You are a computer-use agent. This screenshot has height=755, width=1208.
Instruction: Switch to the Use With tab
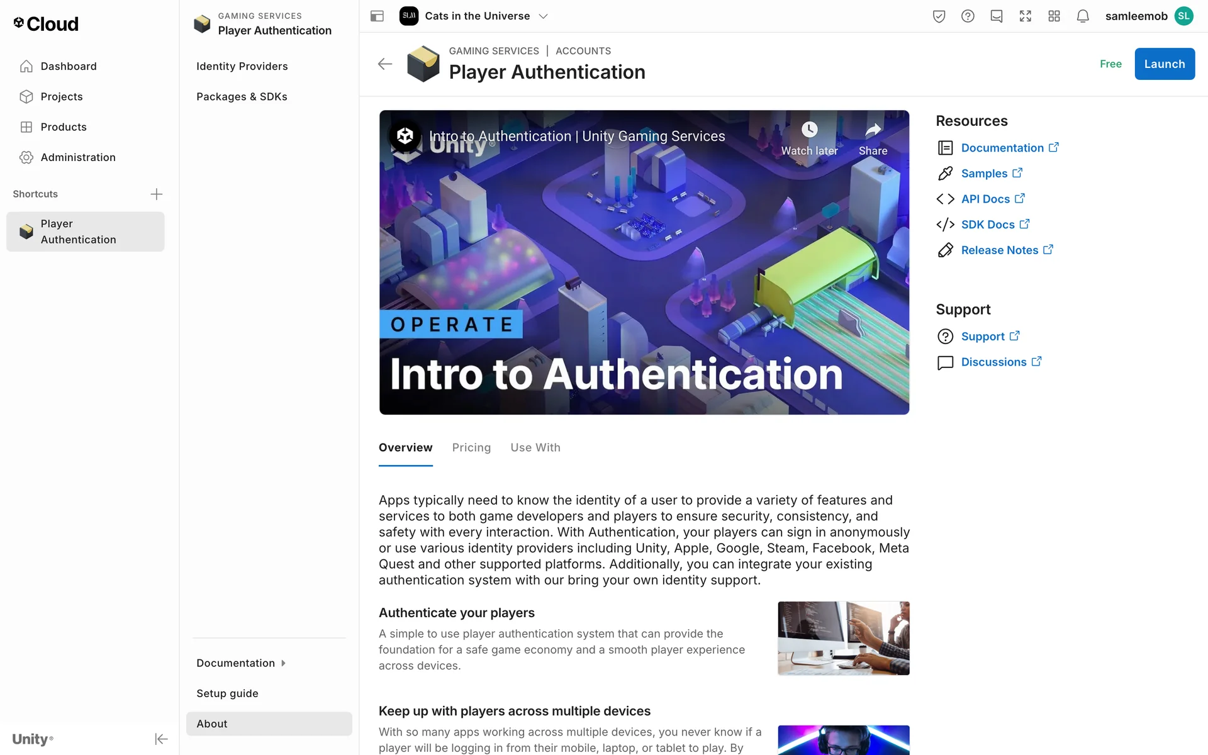pyautogui.click(x=535, y=447)
